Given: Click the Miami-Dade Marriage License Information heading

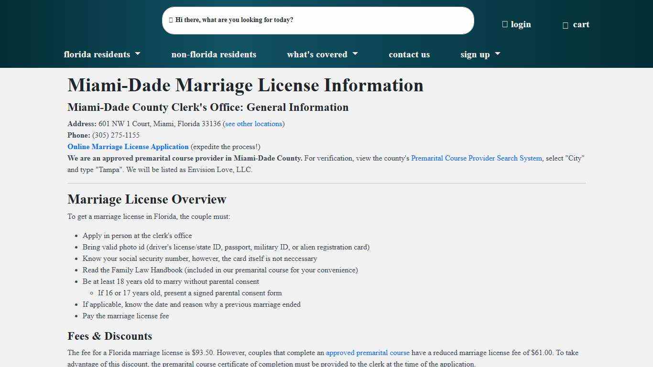Looking at the screenshot, I should click(245, 85).
